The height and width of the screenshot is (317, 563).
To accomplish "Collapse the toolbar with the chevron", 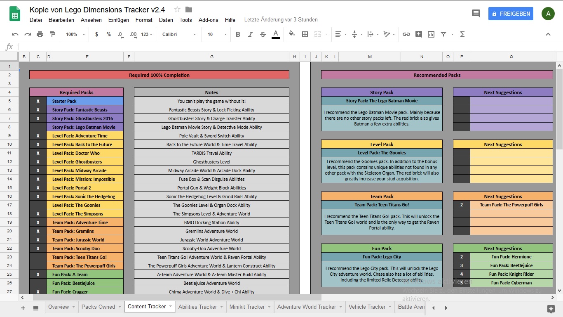I will [x=548, y=34].
